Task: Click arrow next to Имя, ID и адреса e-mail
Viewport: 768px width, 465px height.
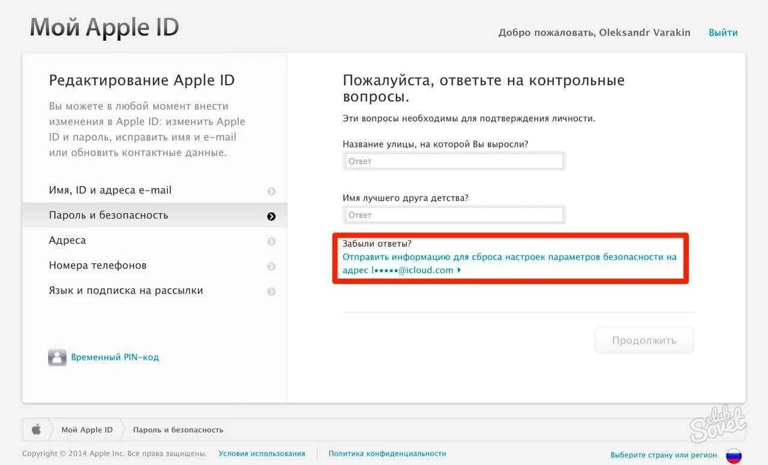Action: (271, 191)
